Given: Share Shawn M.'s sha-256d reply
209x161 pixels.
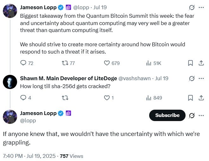Looking at the screenshot, I should (201, 98).
